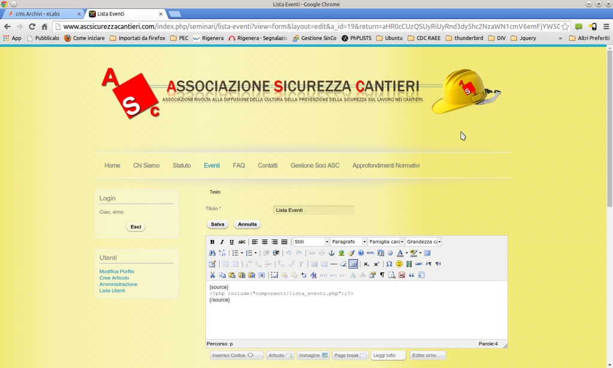Open the Paragrafo format dropdown
The width and height of the screenshot is (613, 368).
(348, 242)
